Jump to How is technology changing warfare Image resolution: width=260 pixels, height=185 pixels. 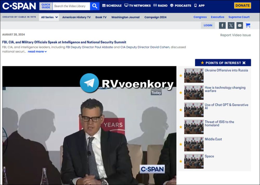click(x=225, y=89)
